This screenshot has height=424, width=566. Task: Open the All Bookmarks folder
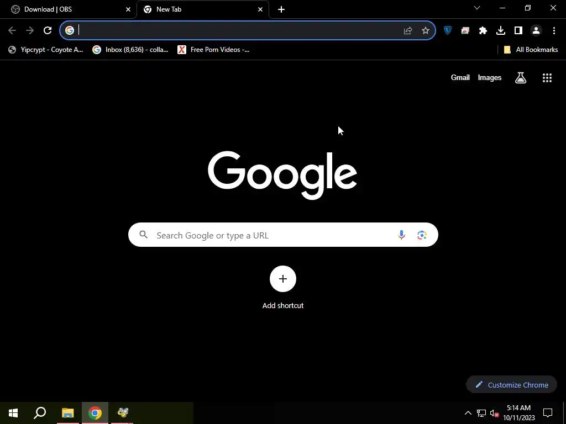click(531, 50)
